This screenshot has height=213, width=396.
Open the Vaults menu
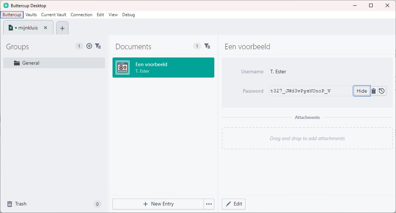tap(31, 15)
